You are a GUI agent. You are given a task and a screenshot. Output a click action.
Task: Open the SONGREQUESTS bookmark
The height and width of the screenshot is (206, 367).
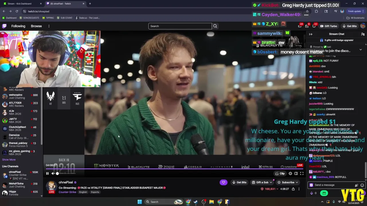pyautogui.click(x=29, y=18)
